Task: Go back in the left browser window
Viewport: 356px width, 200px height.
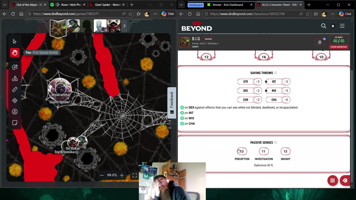Action: coord(4,14)
